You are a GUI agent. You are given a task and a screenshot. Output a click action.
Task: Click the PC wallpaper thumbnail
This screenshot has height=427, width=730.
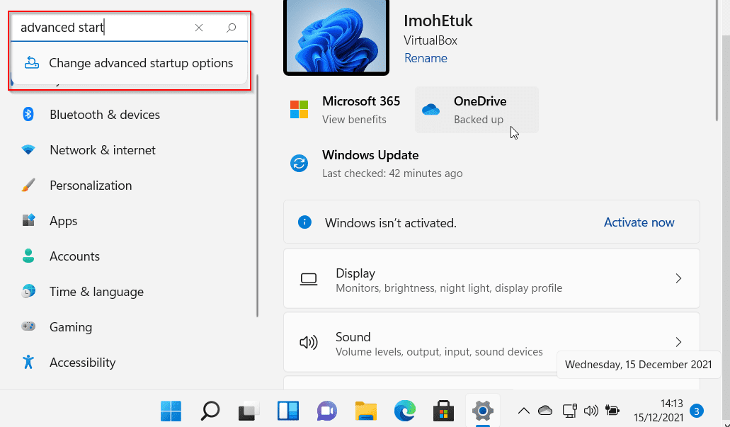(x=336, y=36)
